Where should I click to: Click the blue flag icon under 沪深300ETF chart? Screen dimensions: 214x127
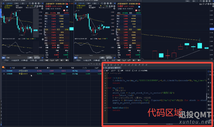(x=115, y=58)
